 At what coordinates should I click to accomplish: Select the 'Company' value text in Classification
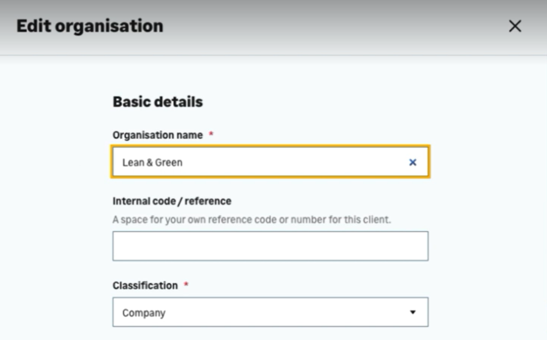pyautogui.click(x=144, y=313)
